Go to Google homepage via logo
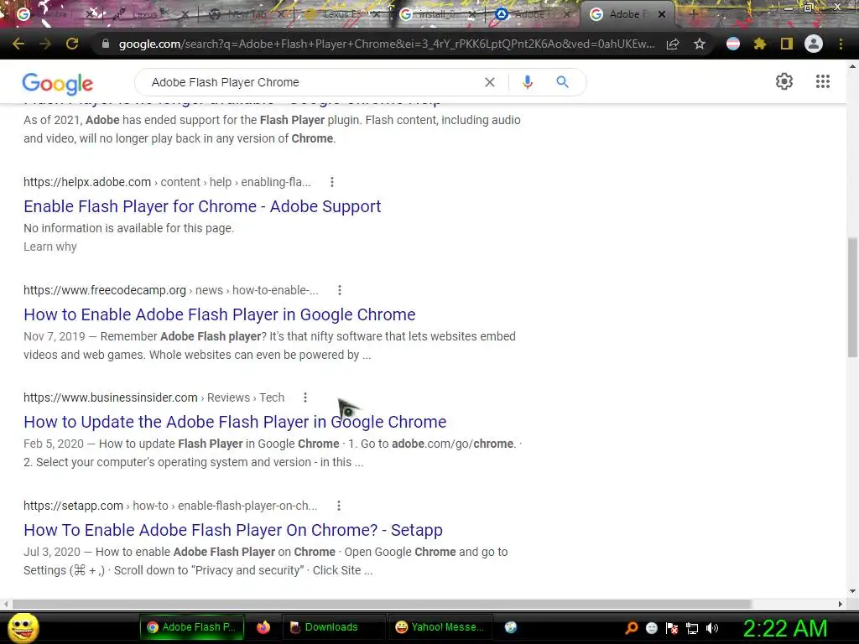 58,83
